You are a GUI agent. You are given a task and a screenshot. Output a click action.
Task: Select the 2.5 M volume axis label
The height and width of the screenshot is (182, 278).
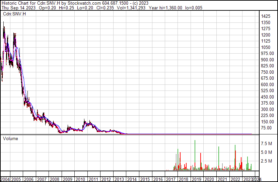pos(267,161)
